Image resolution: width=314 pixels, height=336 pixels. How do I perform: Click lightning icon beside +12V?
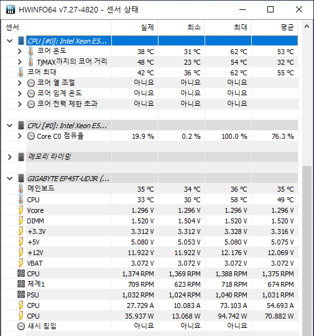point(21,253)
